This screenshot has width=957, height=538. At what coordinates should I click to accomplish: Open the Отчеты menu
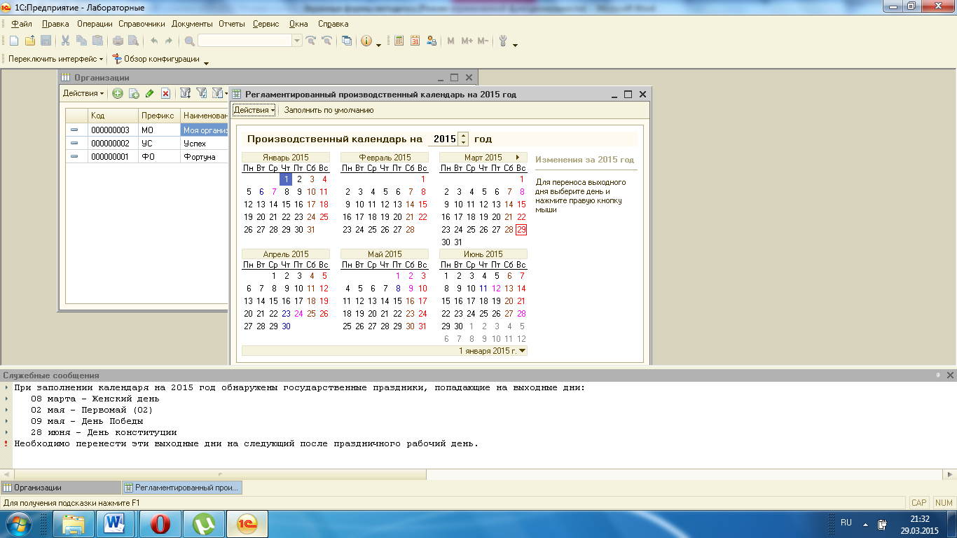point(232,24)
